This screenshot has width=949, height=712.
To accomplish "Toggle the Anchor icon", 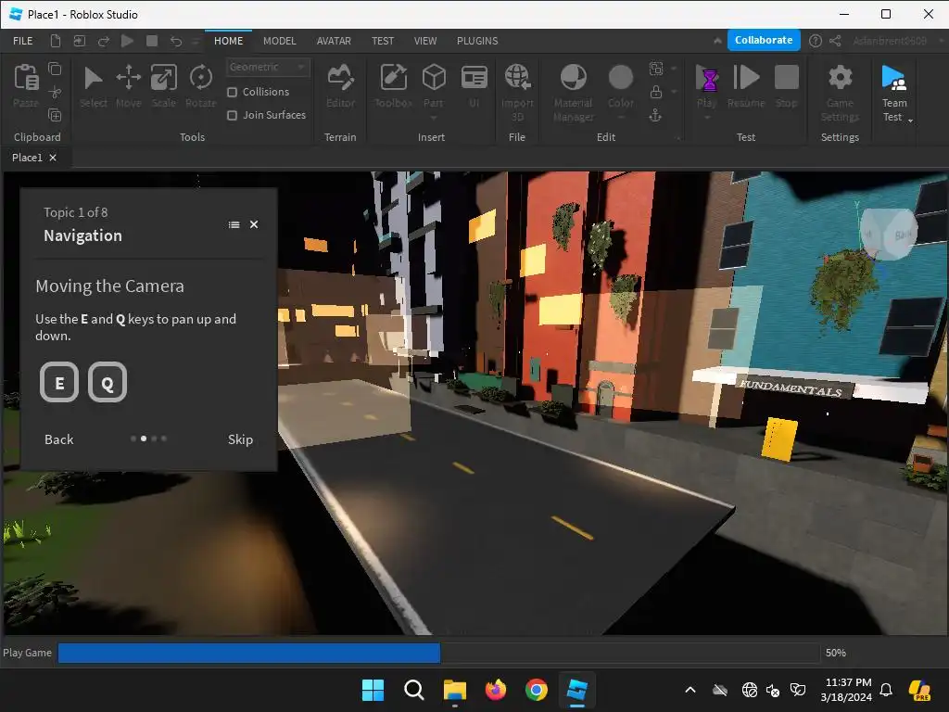I will pos(655,115).
